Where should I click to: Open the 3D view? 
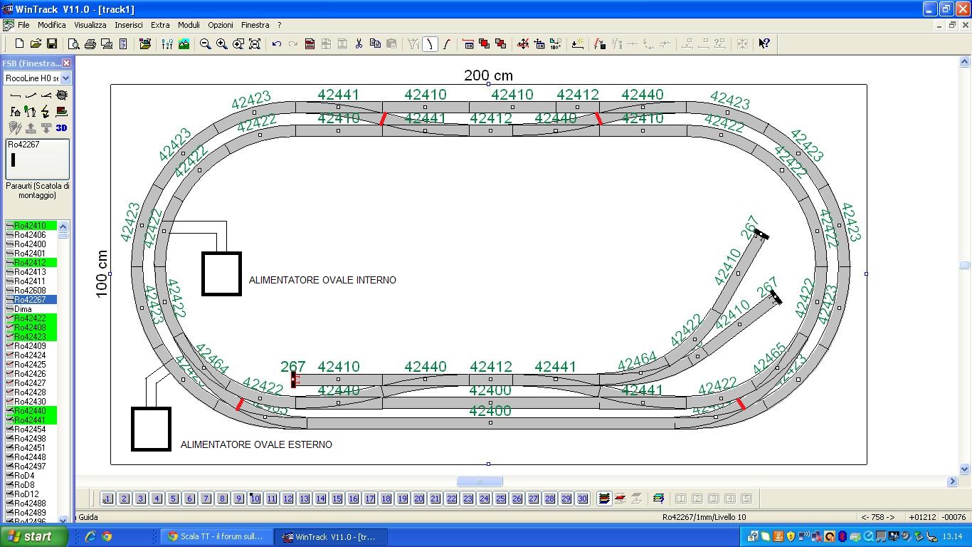[62, 128]
